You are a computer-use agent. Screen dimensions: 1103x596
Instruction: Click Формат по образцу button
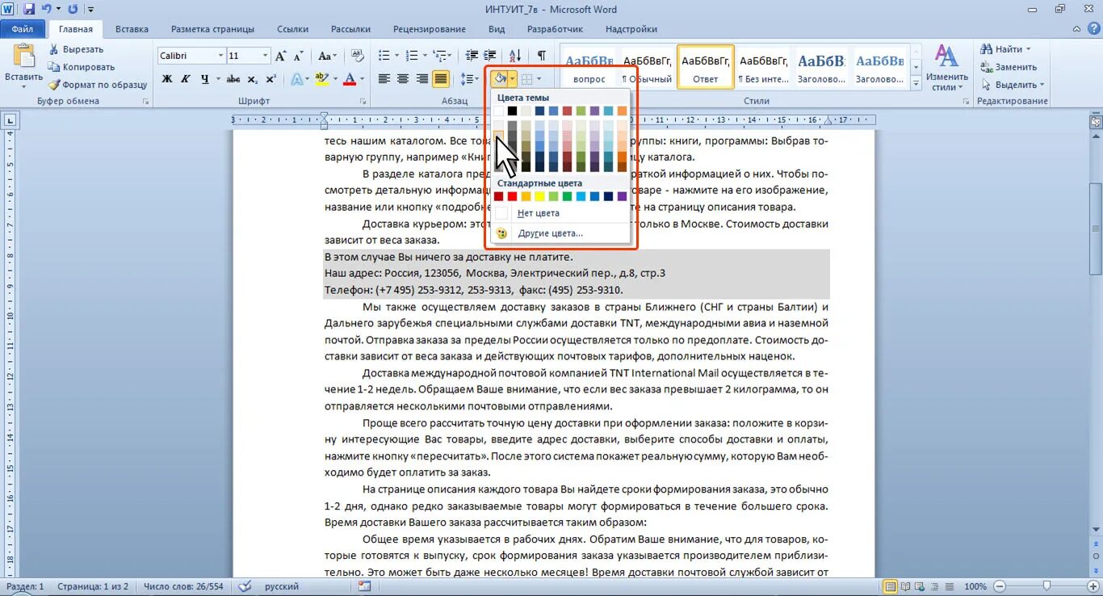(x=98, y=85)
